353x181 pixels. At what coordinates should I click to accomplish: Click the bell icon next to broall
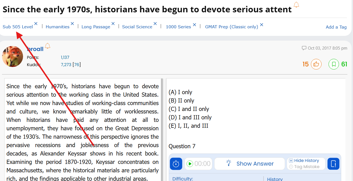pos(47,46)
